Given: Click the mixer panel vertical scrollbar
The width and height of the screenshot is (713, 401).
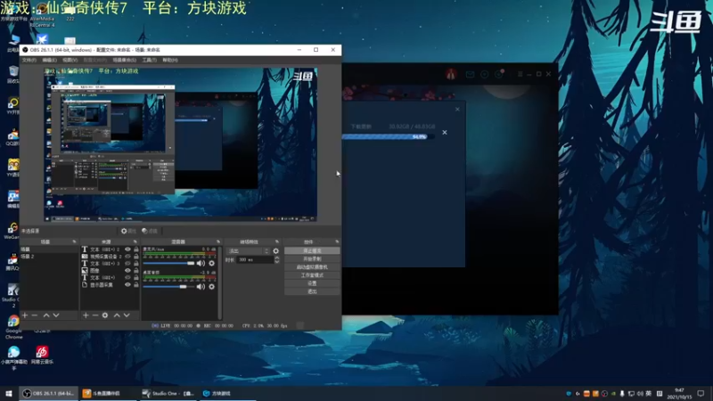Looking at the screenshot, I should 220,282.
